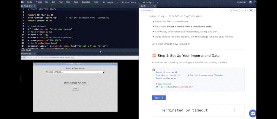Image resolution: width=277 pixels, height=119 pixels.
Task: Click code line import pandas as pd in editor
Action: pos(40,21)
